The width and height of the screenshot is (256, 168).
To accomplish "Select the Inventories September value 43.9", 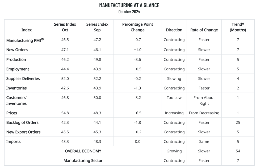I will (x=97, y=88).
